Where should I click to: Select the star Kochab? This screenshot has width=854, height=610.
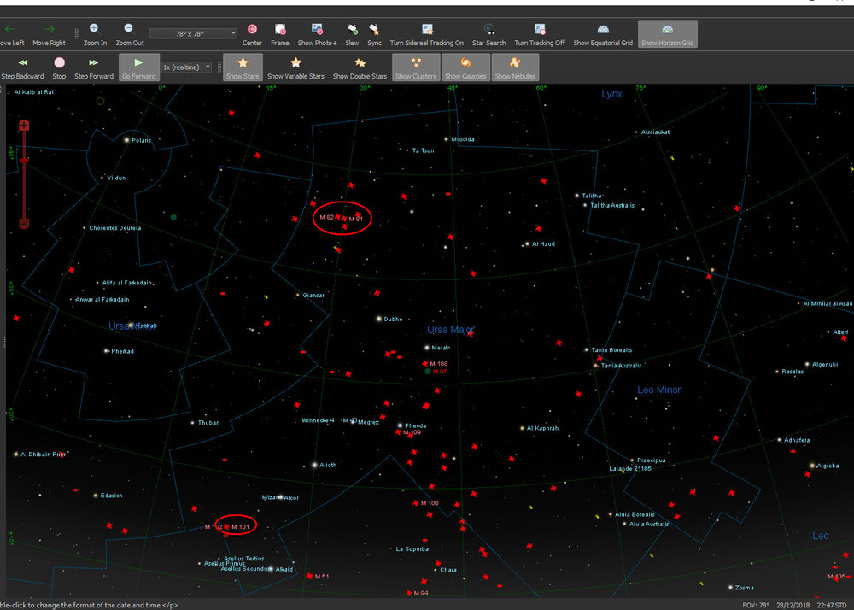coord(131,326)
